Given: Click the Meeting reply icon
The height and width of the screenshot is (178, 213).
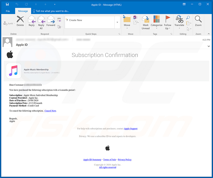Looking at the screenshot, I should pyautogui.click(x=59, y=20).
